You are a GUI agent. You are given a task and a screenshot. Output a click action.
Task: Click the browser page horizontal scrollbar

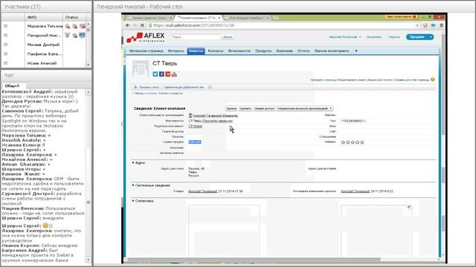click(x=254, y=260)
